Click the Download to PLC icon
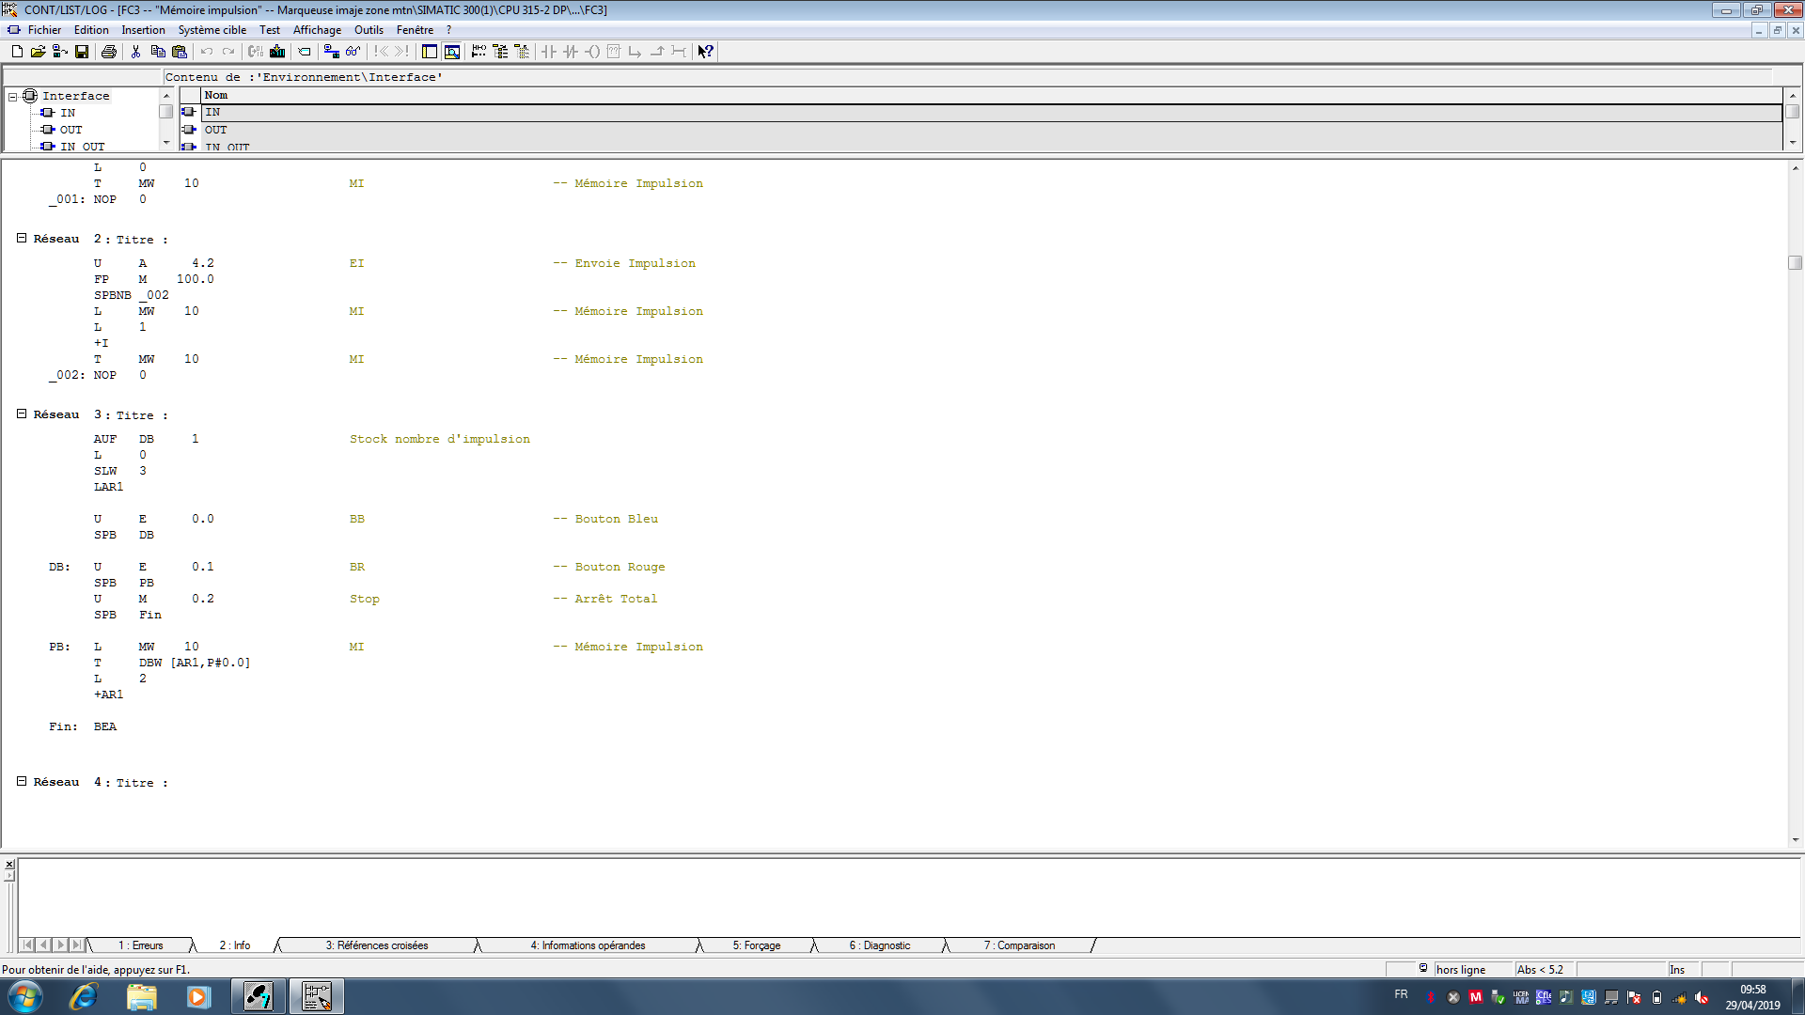Image resolution: width=1805 pixels, height=1015 pixels. coord(277,52)
